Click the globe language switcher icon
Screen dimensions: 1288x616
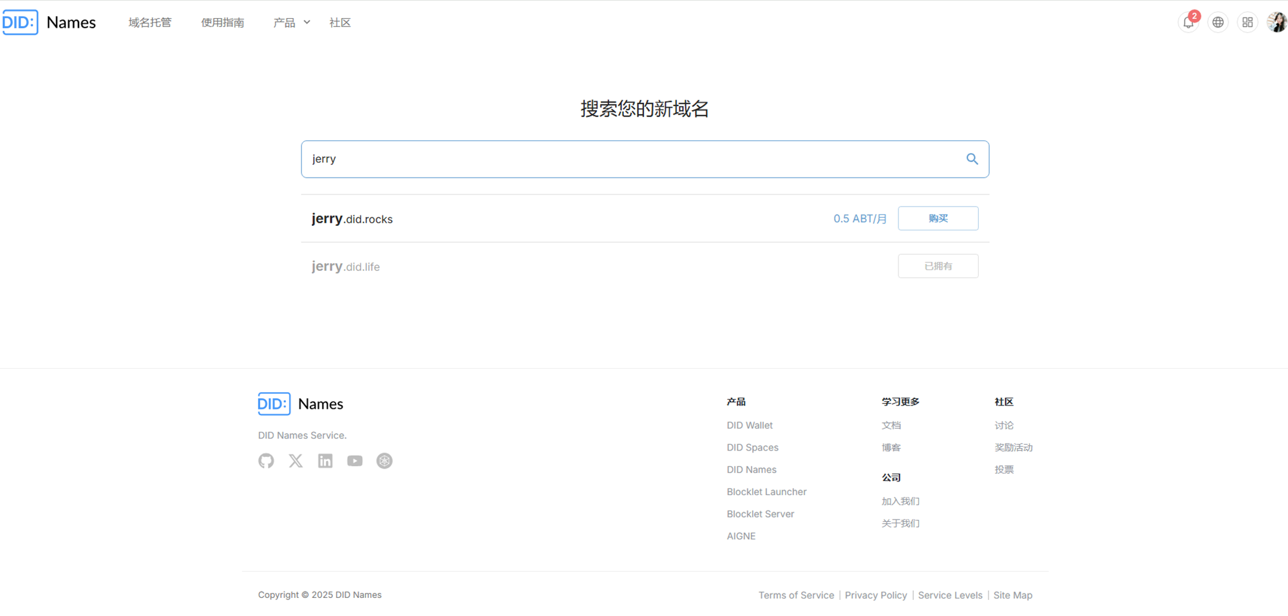[x=1218, y=23]
